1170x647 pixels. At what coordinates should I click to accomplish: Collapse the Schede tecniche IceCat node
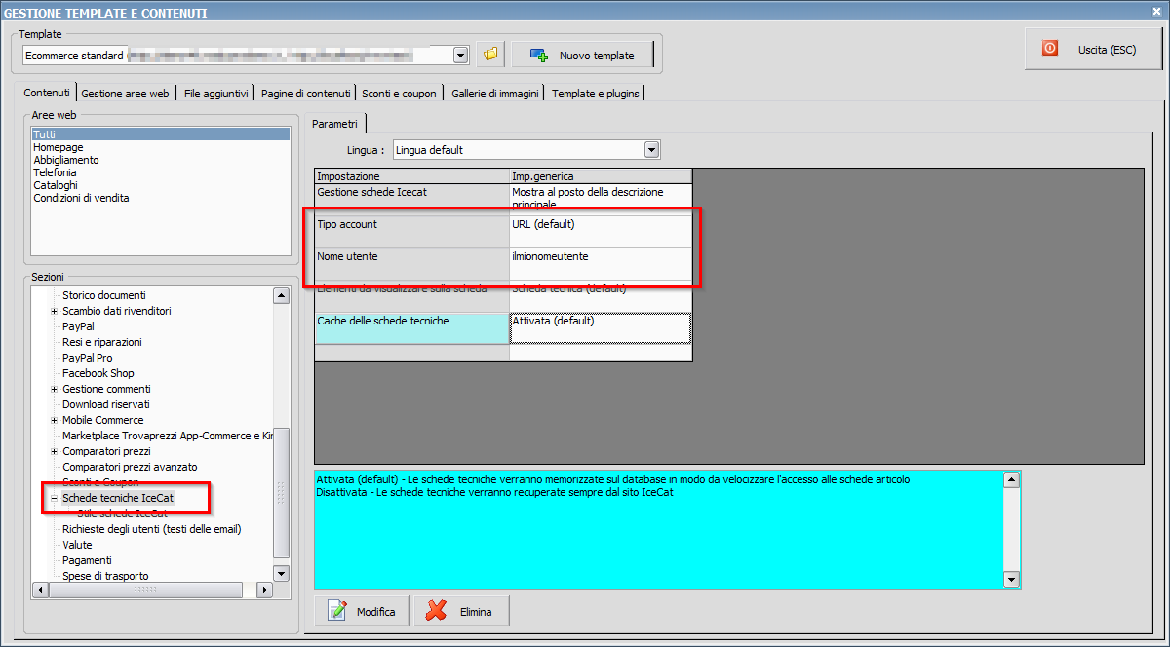click(x=55, y=498)
